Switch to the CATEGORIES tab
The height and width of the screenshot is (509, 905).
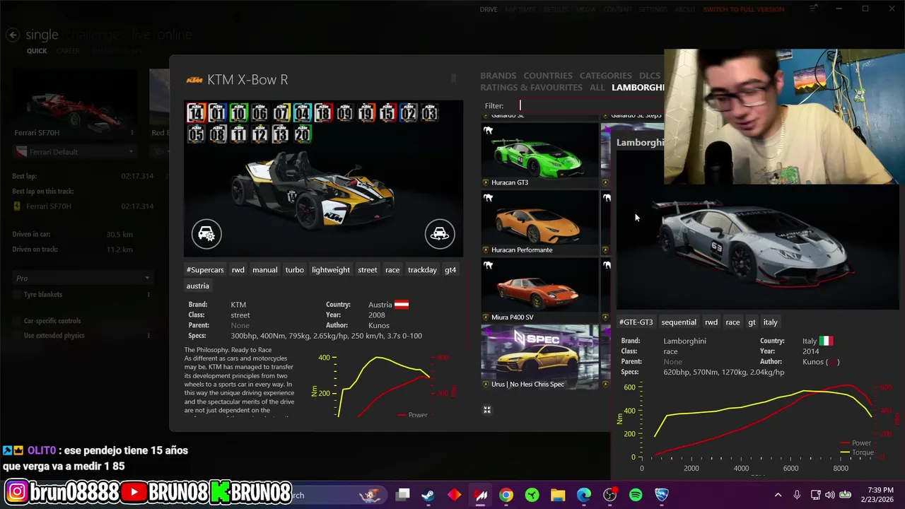(606, 76)
